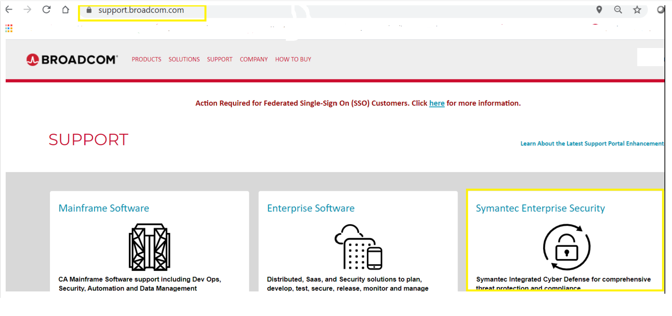The image size is (672, 316).
Task: Click the location pin icon in address bar
Action: 599,10
